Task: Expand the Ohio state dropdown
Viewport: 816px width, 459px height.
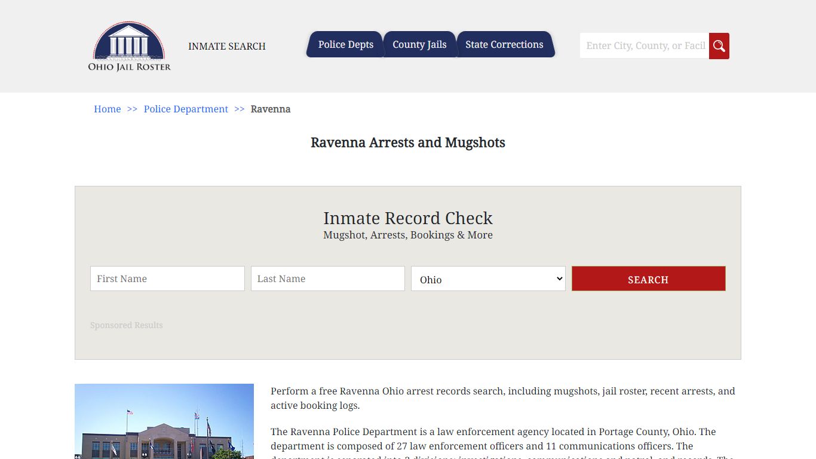Action: [488, 279]
